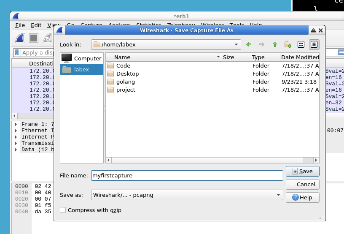Click the Start capture shark fin icon
The height and width of the screenshot is (234, 344).
pos(20,38)
